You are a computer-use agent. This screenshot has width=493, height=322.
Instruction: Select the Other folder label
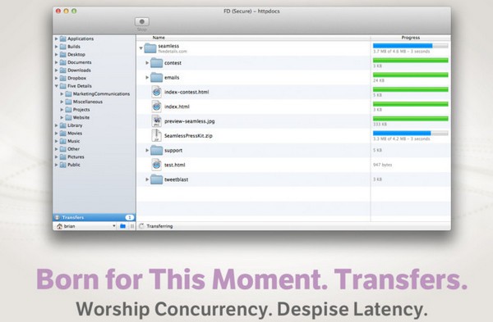(74, 149)
